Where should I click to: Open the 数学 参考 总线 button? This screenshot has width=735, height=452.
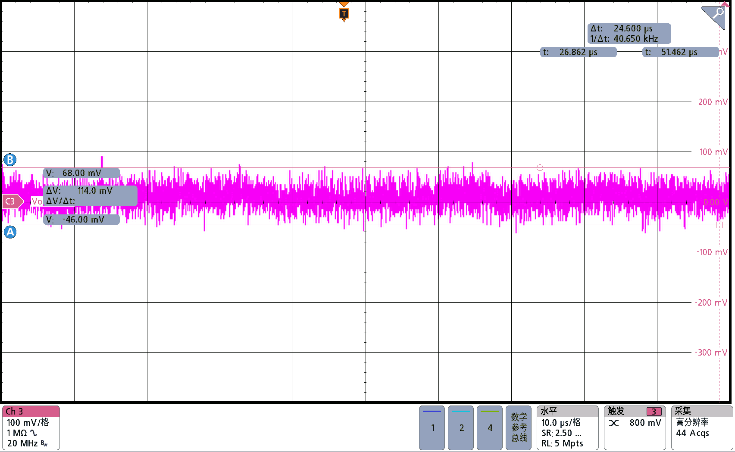pyautogui.click(x=519, y=428)
